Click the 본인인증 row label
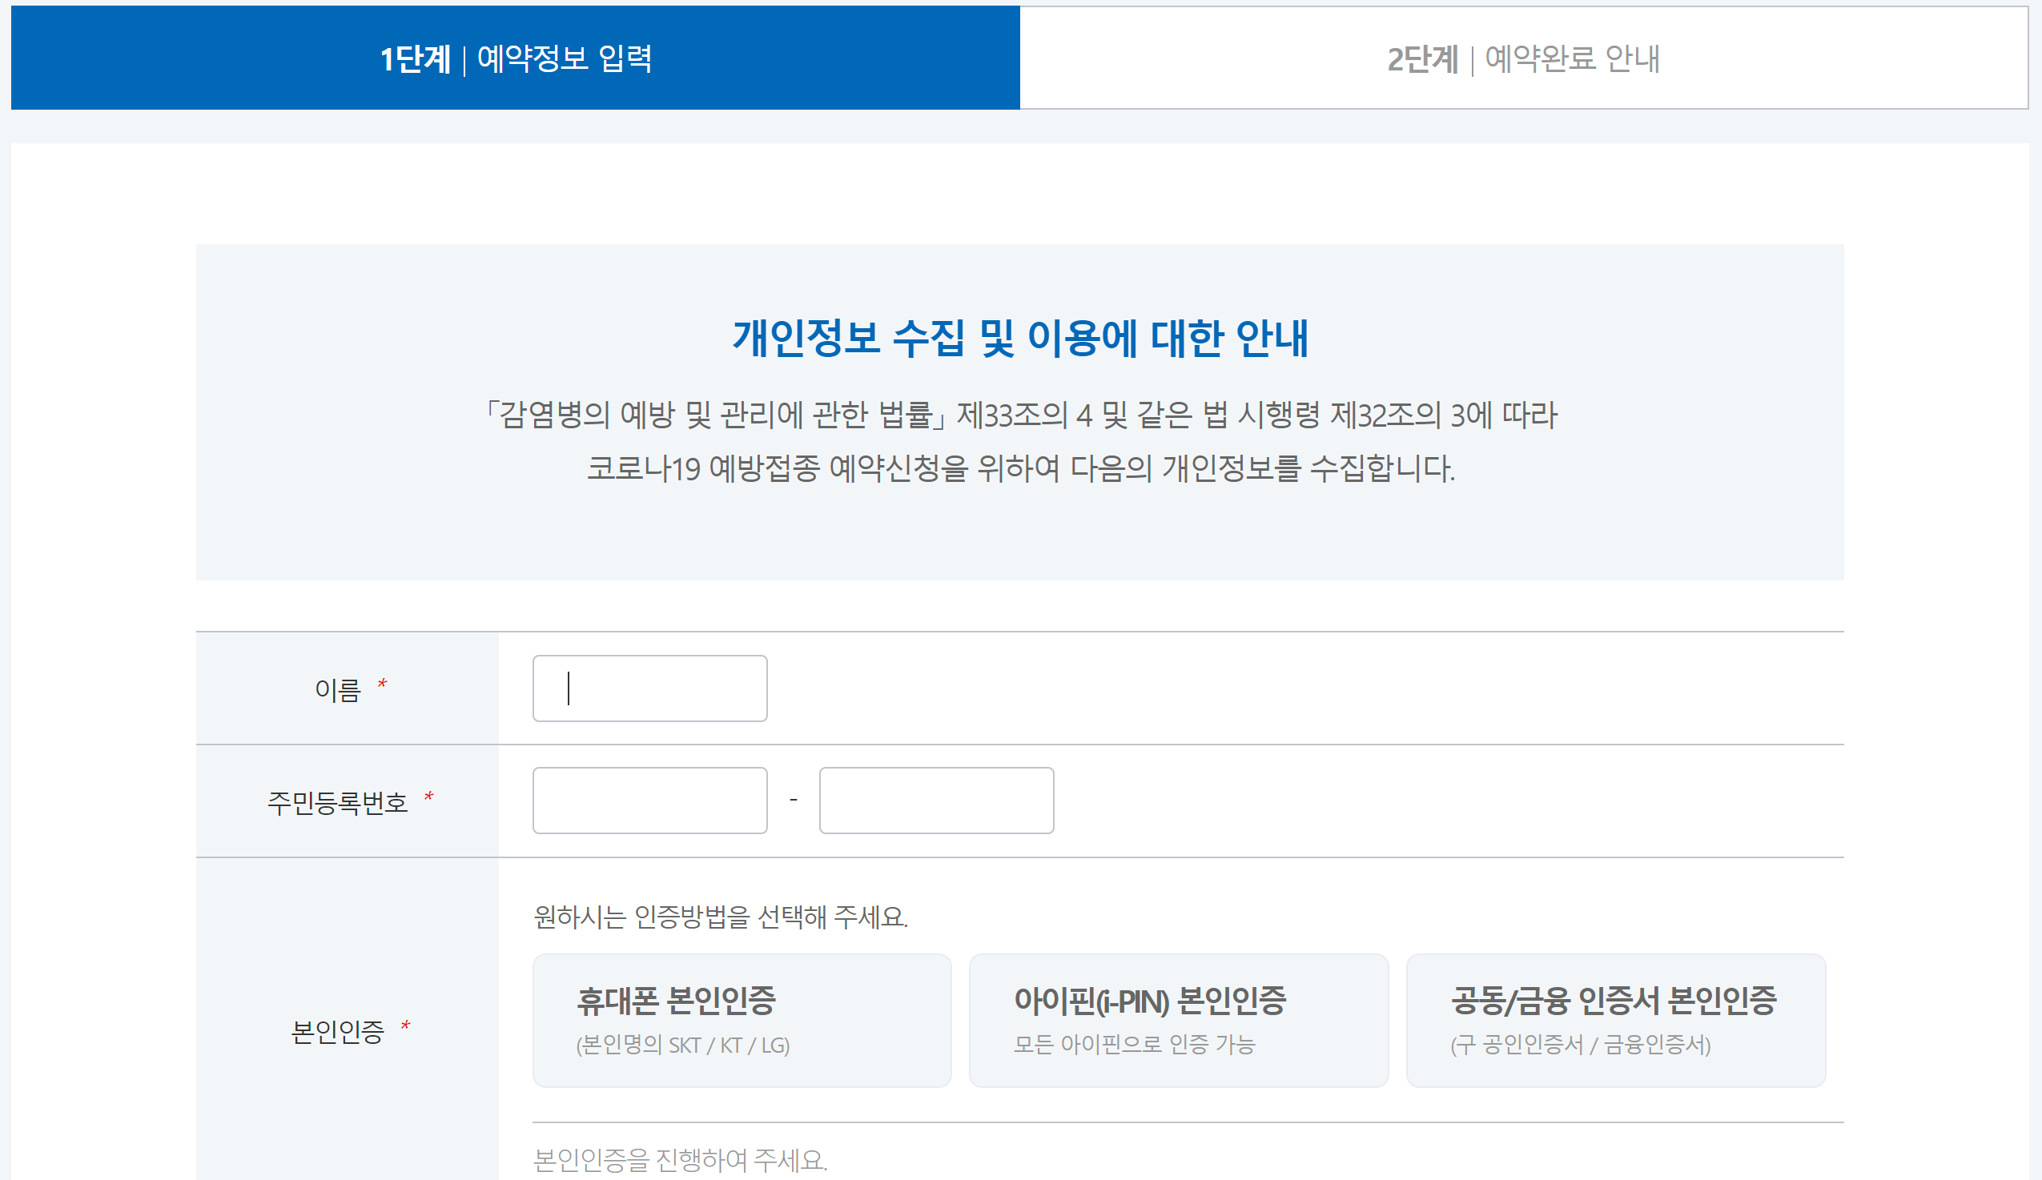This screenshot has height=1180, width=2042. (337, 1032)
